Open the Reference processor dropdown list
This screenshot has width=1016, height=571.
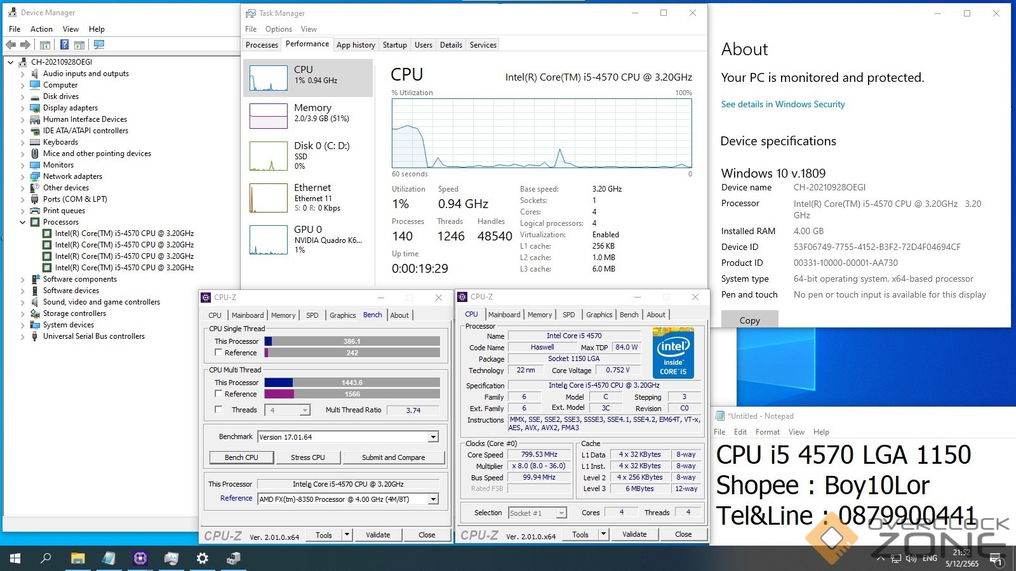(433, 499)
